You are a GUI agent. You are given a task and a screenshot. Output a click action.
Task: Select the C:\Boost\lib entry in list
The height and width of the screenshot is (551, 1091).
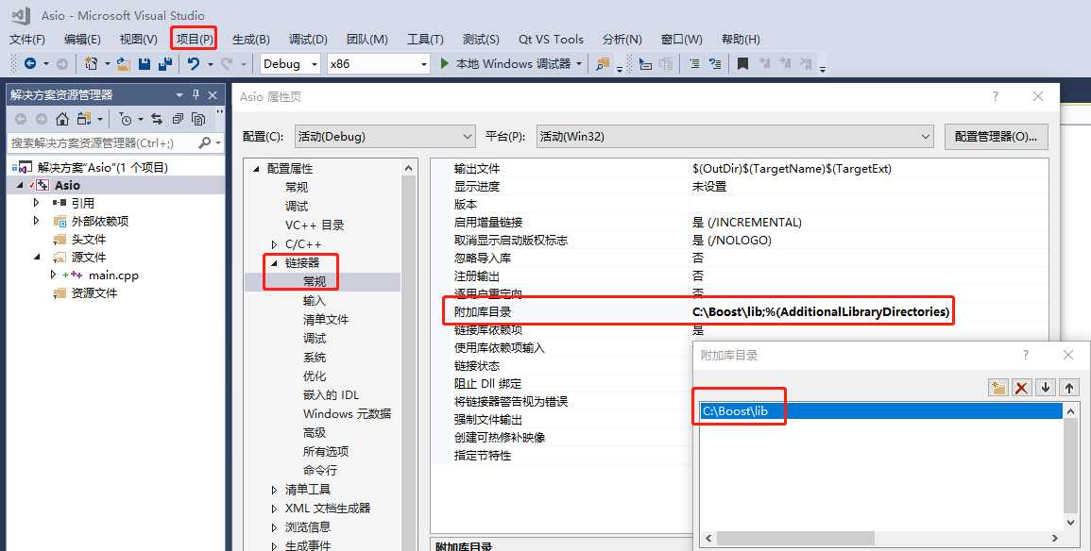(x=881, y=410)
